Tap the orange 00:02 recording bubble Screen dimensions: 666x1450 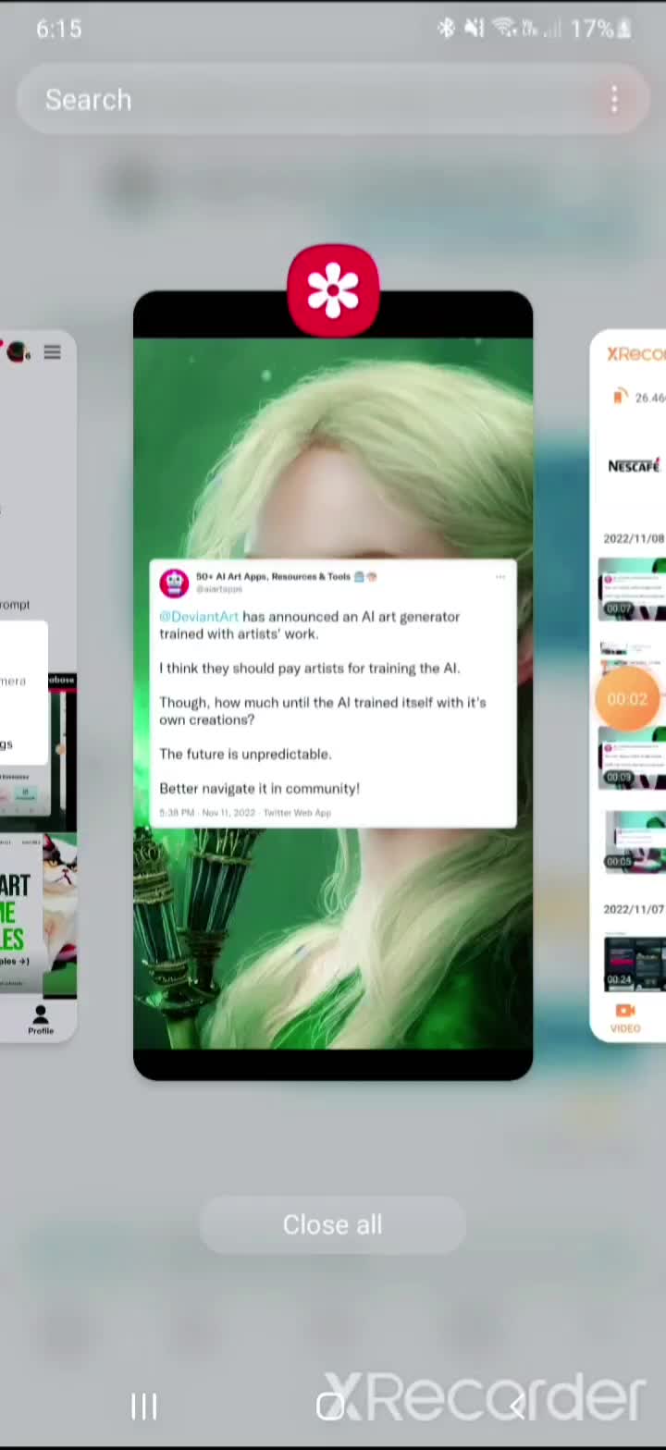pyautogui.click(x=628, y=699)
